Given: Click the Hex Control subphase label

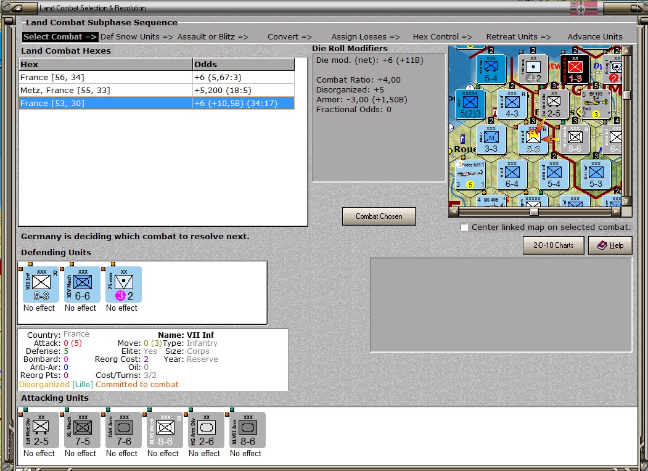Looking at the screenshot, I should pos(442,37).
